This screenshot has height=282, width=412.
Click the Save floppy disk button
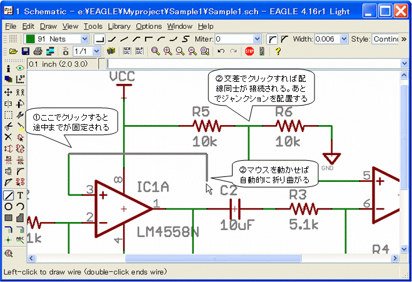point(26,51)
